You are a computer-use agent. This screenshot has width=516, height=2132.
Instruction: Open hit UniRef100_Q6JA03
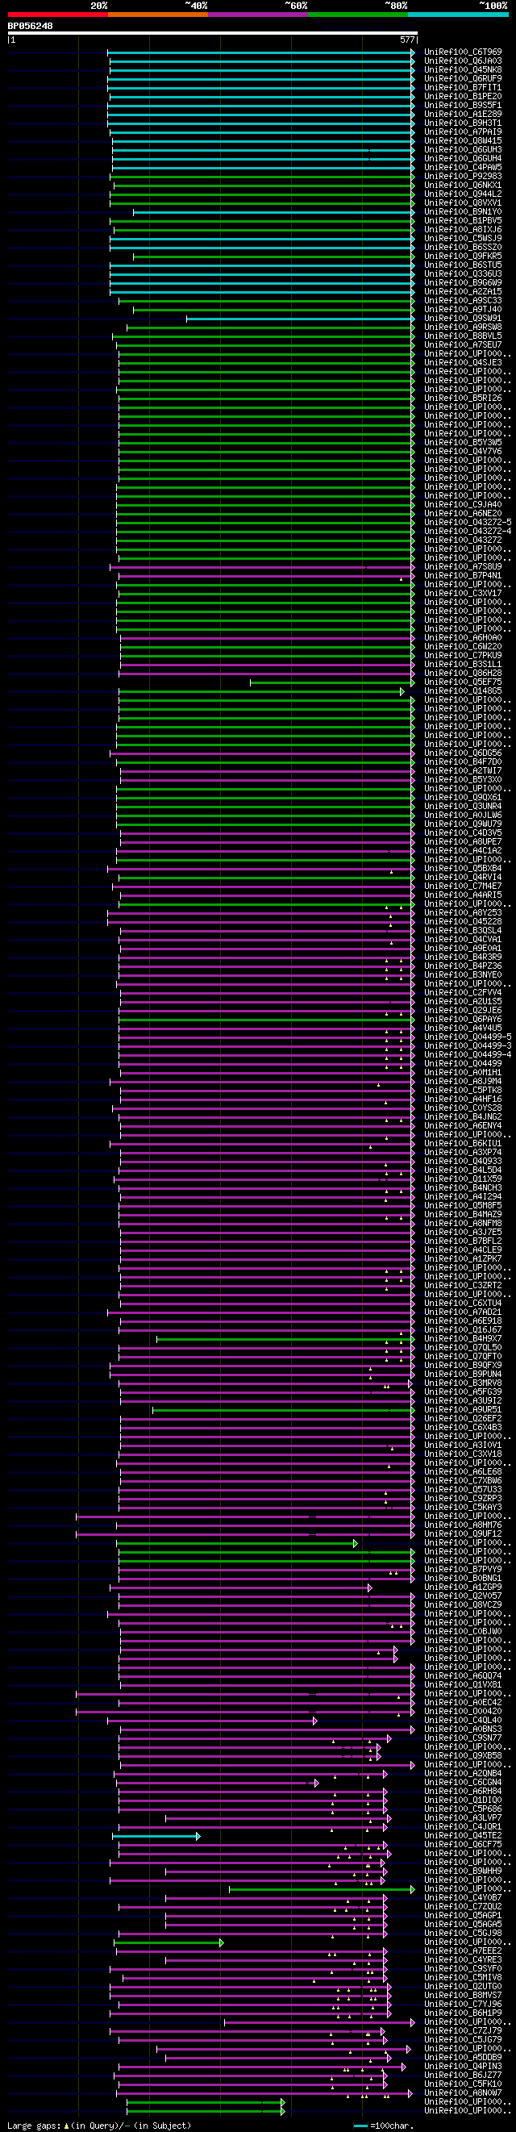463,61
